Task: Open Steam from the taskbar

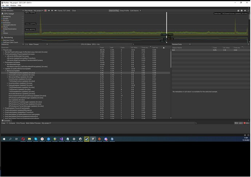Action: click(x=87, y=139)
